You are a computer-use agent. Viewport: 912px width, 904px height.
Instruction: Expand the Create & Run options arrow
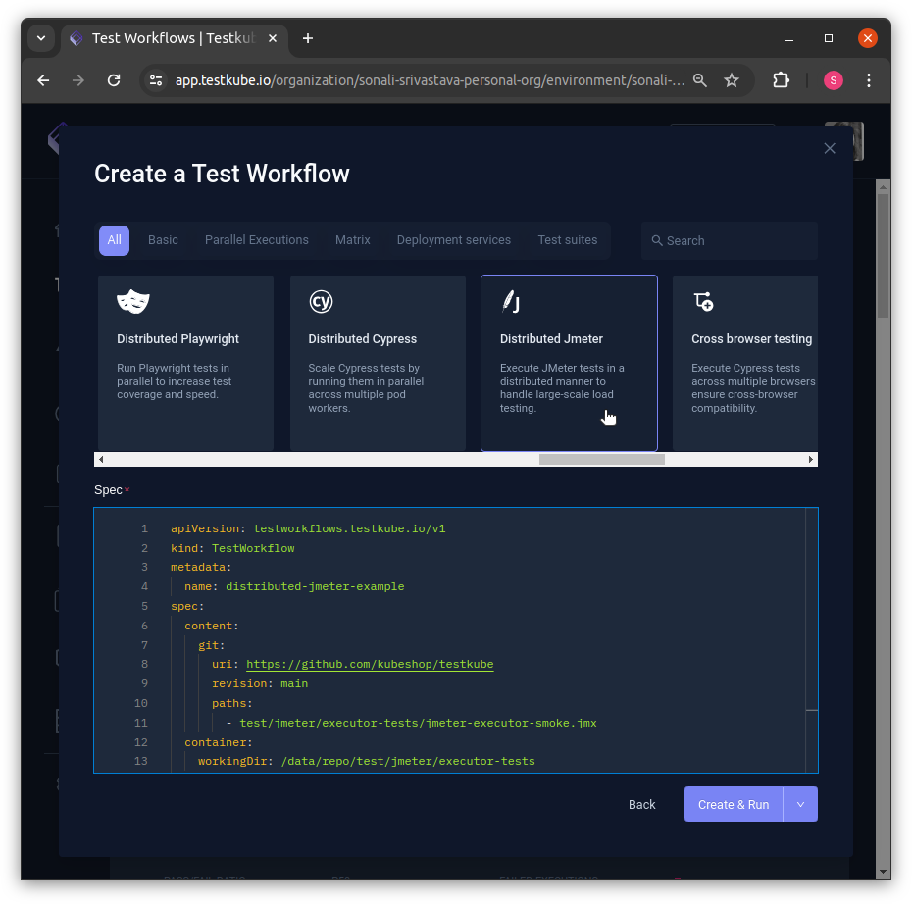800,805
